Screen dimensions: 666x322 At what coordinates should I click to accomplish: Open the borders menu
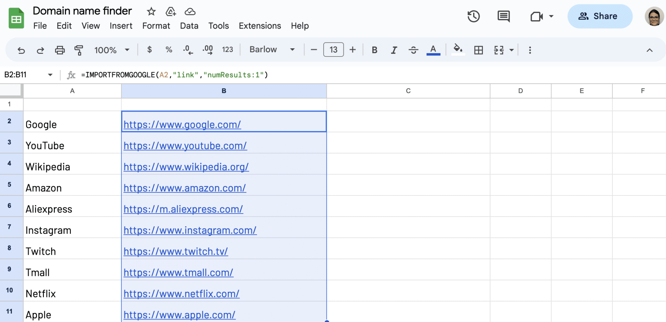pos(478,50)
